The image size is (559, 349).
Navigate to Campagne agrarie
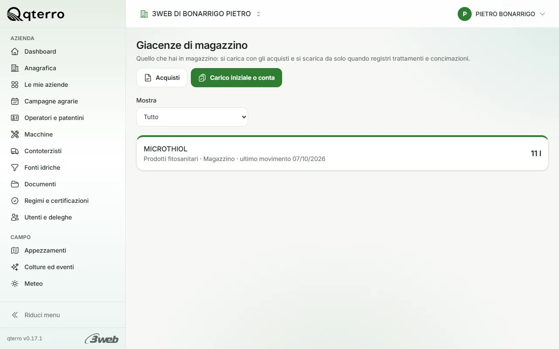coord(63,101)
